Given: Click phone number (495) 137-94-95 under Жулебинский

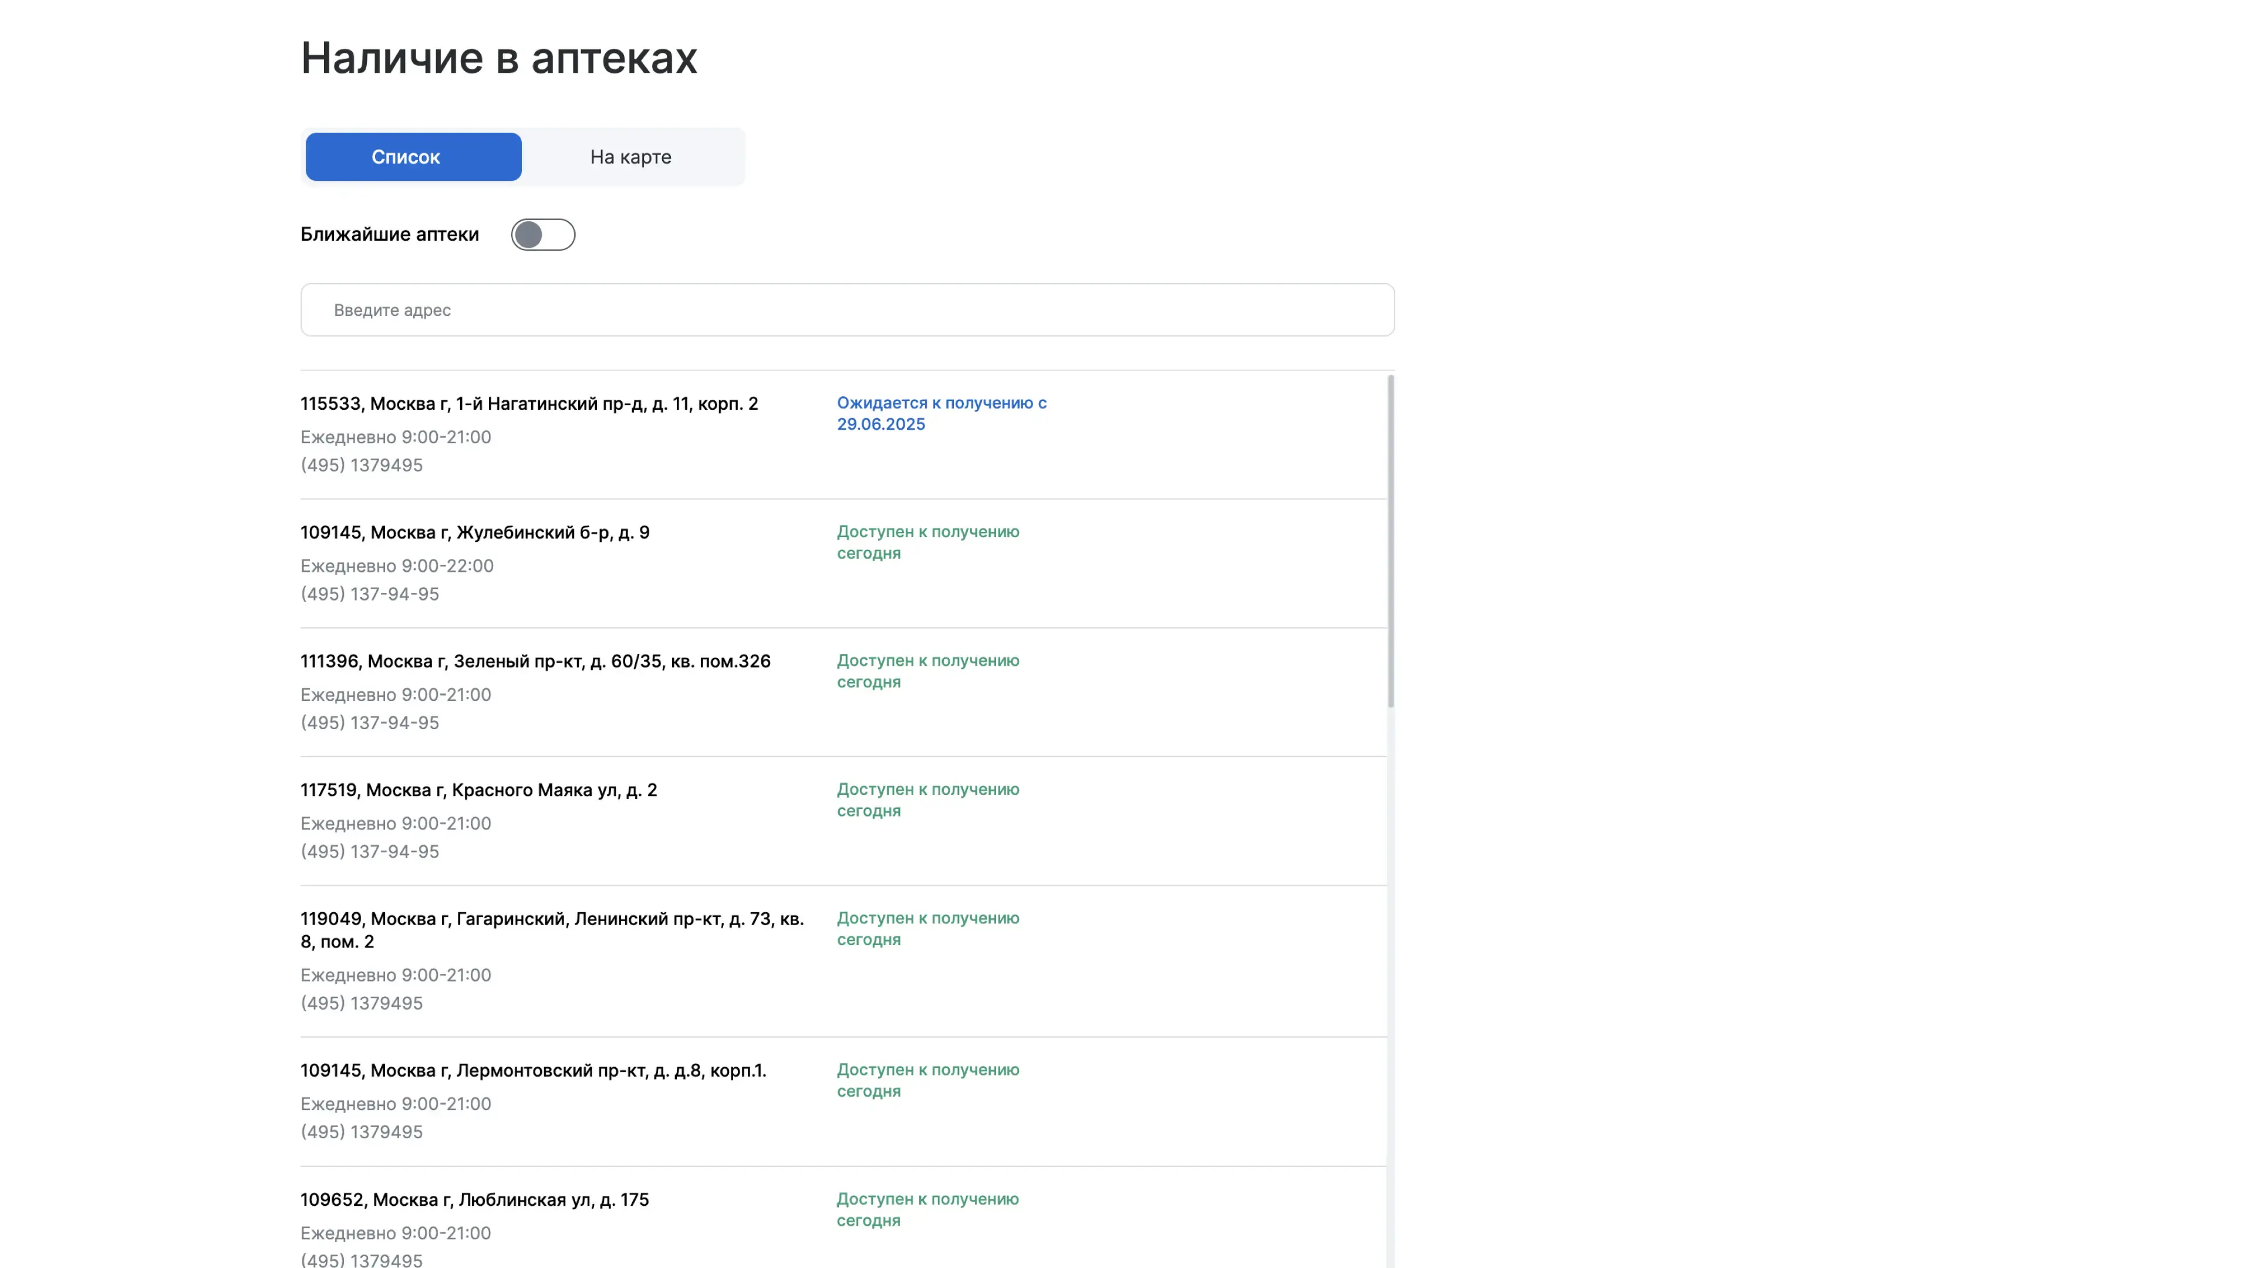Looking at the screenshot, I should [x=369, y=593].
